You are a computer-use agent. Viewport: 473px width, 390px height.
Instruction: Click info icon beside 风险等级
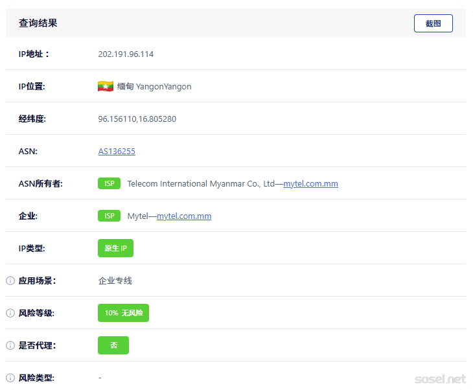[10, 314]
